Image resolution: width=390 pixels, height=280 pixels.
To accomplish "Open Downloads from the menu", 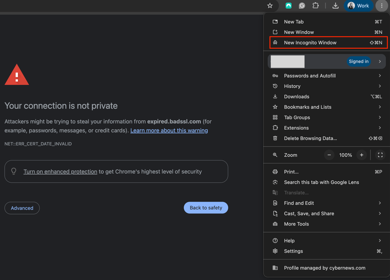I will (327, 97).
